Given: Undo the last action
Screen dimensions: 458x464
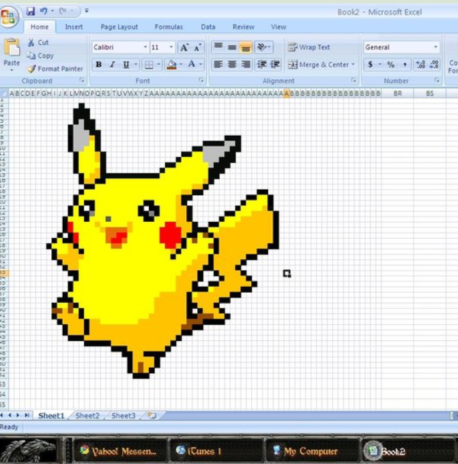Looking at the screenshot, I should click(44, 11).
